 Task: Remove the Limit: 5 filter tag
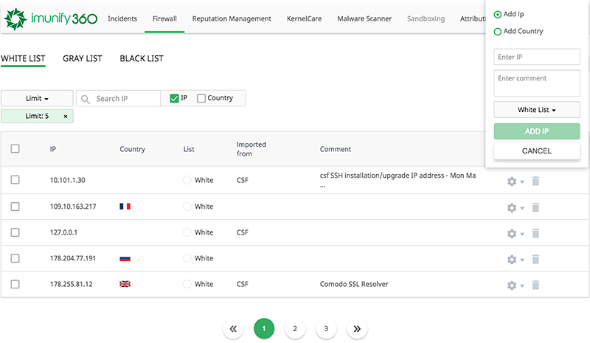click(x=65, y=117)
